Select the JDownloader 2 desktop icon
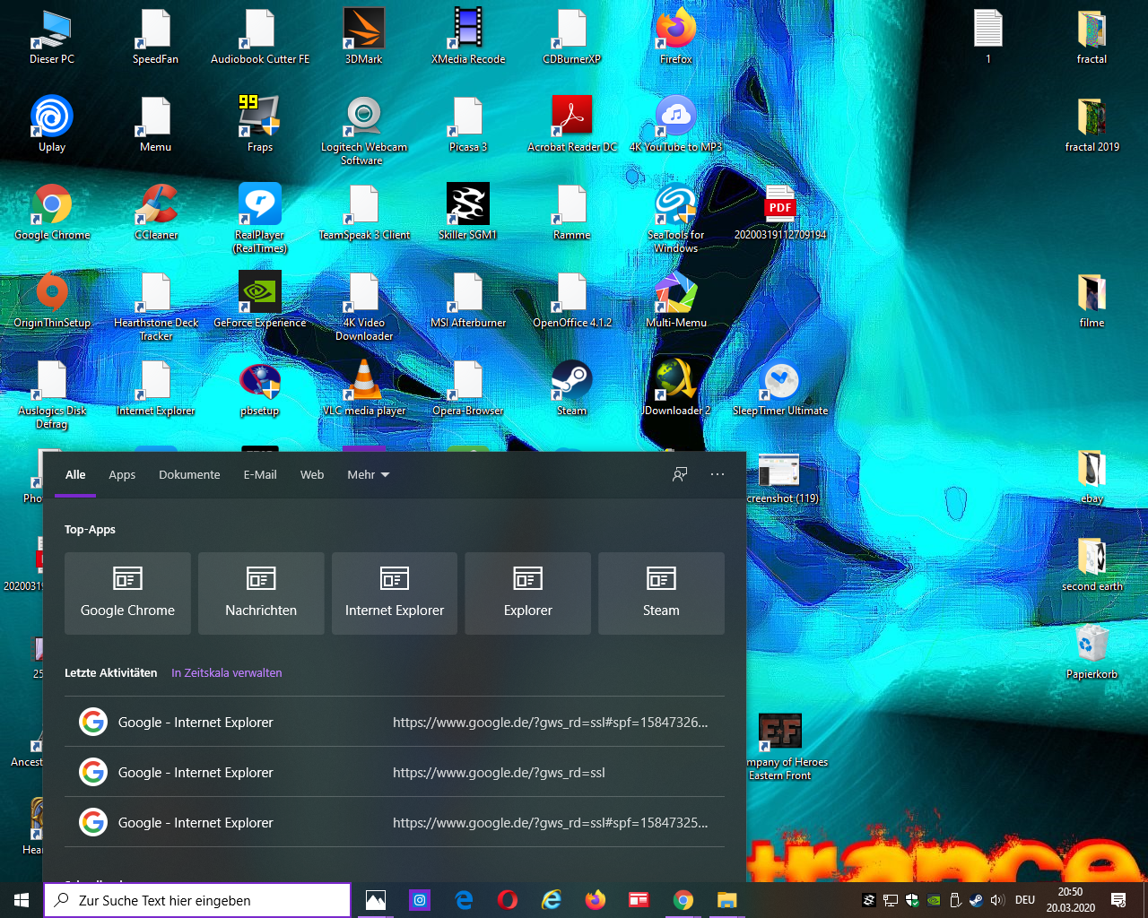The width and height of the screenshot is (1148, 918). click(676, 387)
